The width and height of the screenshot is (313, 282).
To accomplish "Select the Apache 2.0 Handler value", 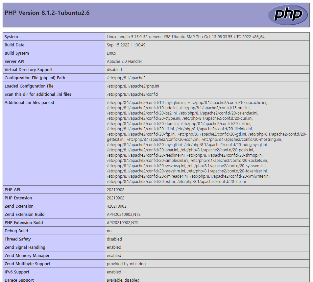I will pyautogui.click(x=124, y=61).
